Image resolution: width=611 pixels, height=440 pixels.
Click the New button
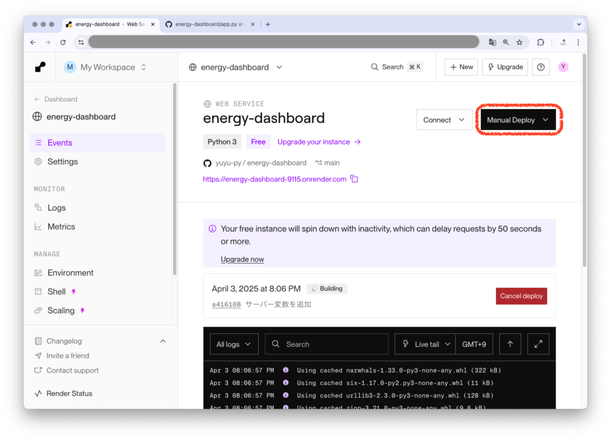point(461,67)
